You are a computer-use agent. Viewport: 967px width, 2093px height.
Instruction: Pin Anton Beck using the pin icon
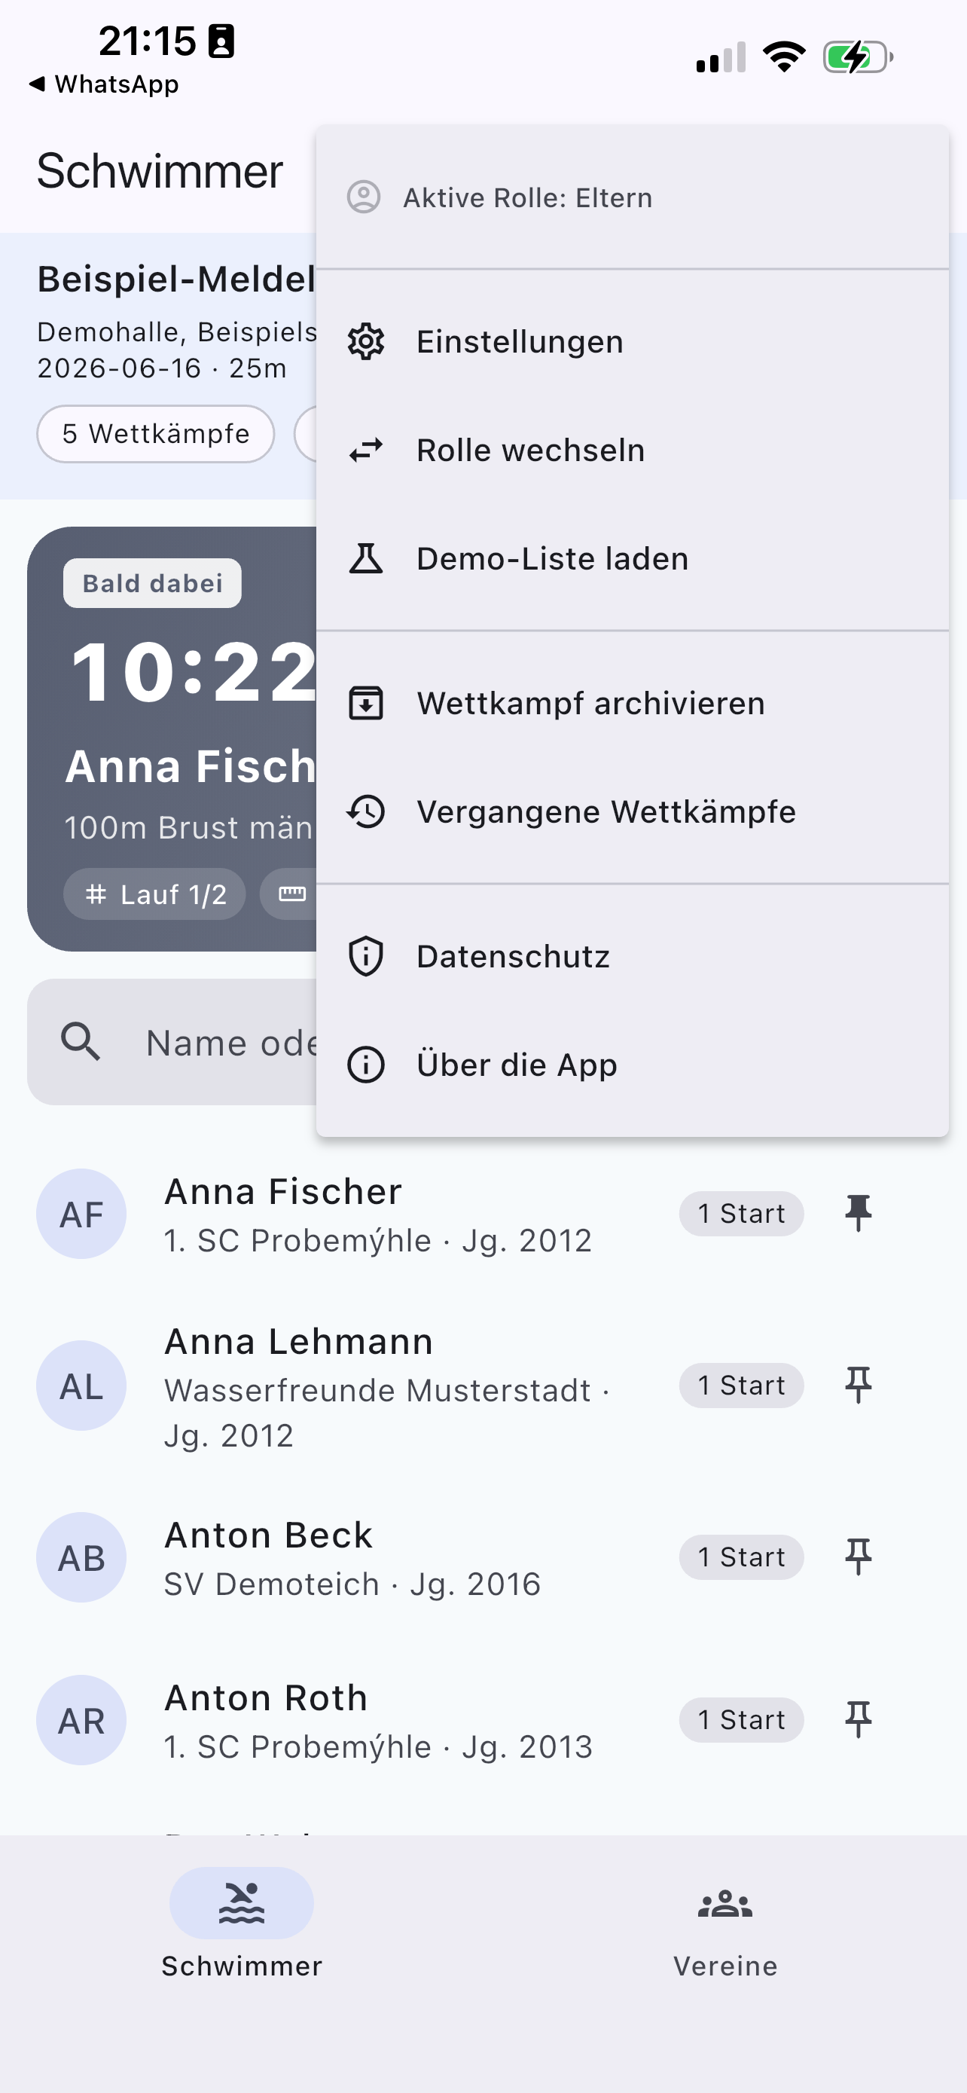(x=859, y=1557)
